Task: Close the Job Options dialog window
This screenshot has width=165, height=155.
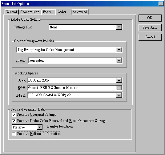Action: pos(161,4)
